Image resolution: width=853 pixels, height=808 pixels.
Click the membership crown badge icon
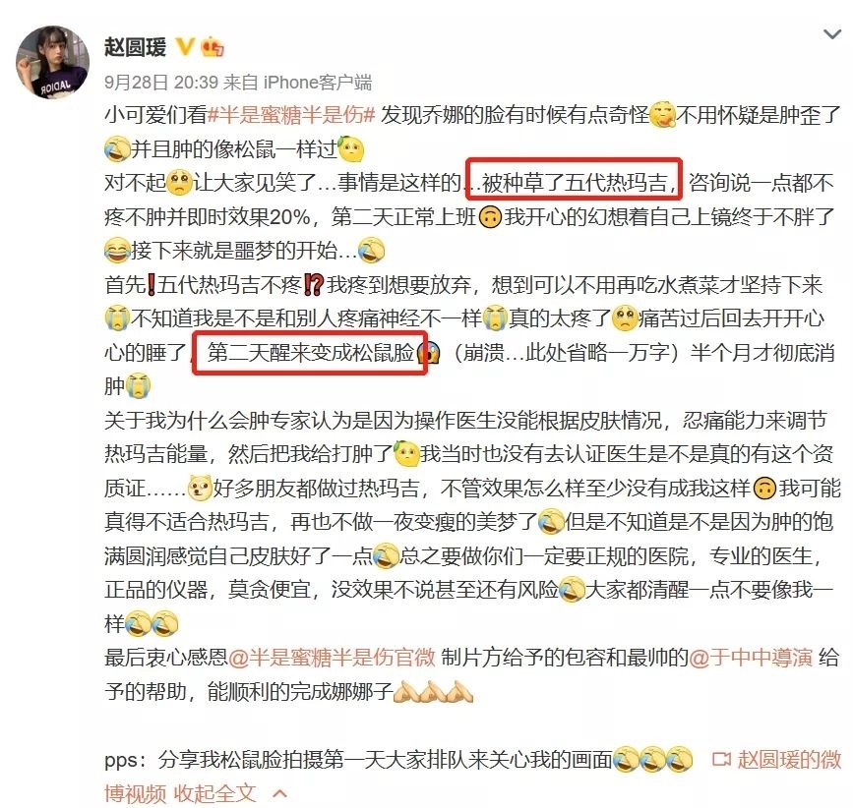click(213, 47)
